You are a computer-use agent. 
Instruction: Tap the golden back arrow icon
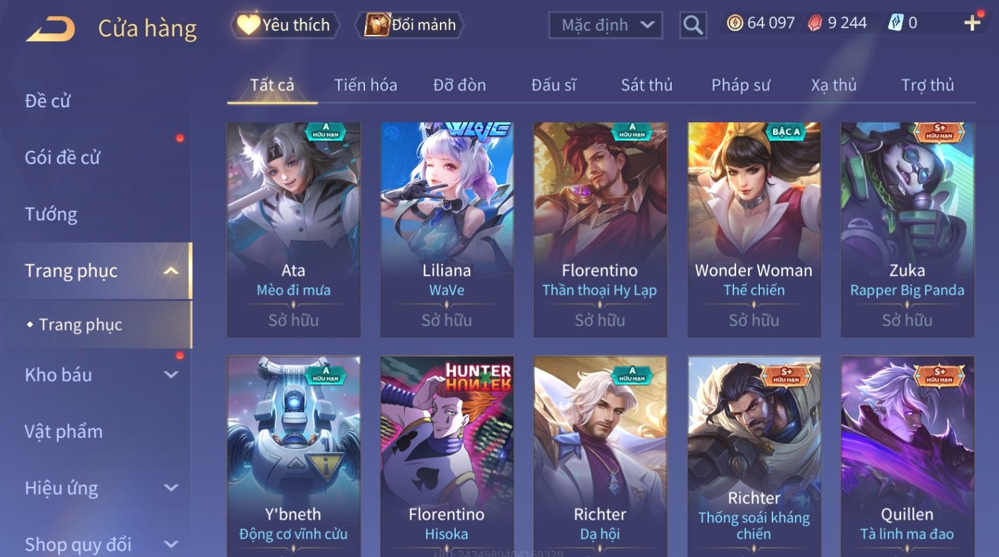(50, 28)
